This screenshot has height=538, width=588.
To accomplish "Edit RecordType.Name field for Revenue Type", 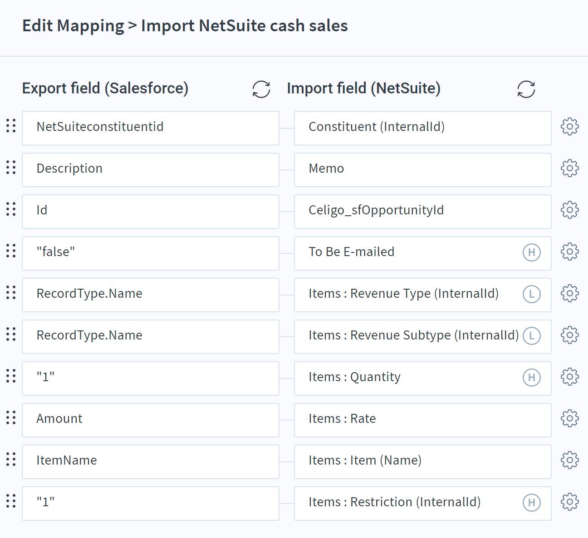I will tap(151, 295).
